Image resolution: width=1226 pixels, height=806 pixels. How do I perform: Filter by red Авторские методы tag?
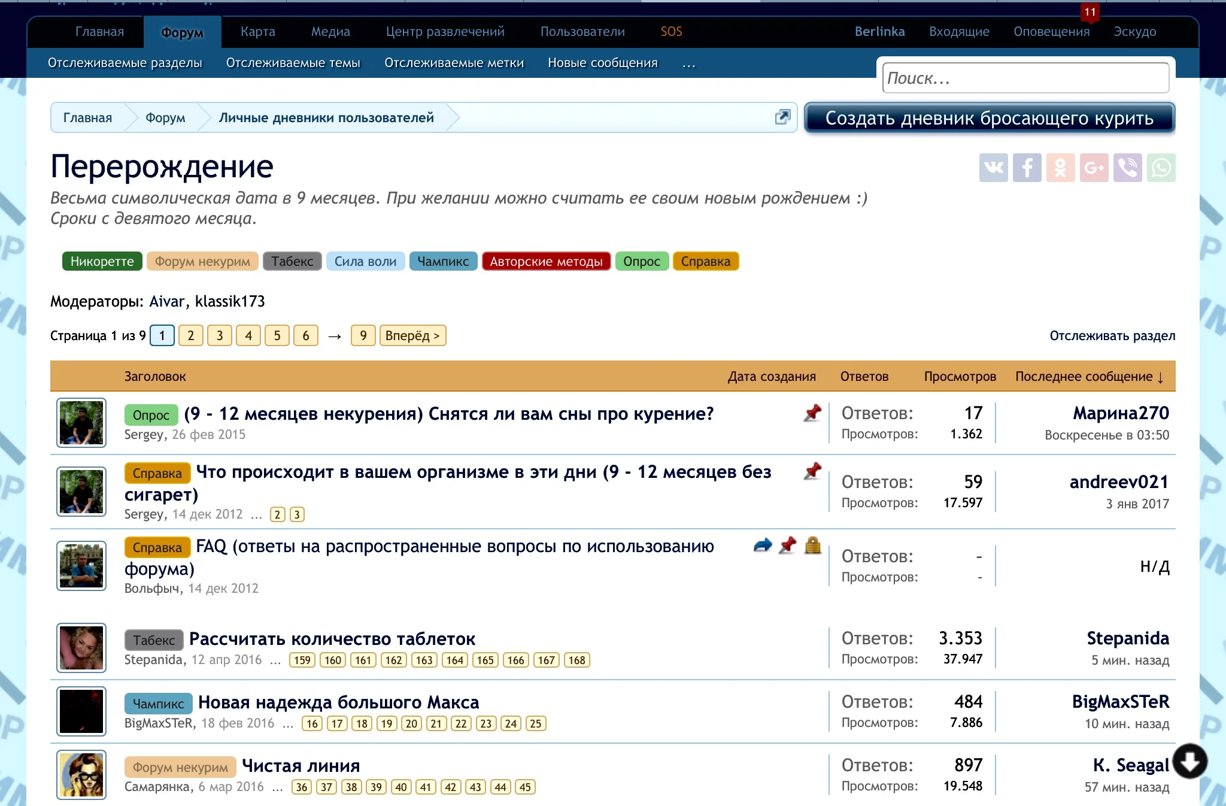545,261
